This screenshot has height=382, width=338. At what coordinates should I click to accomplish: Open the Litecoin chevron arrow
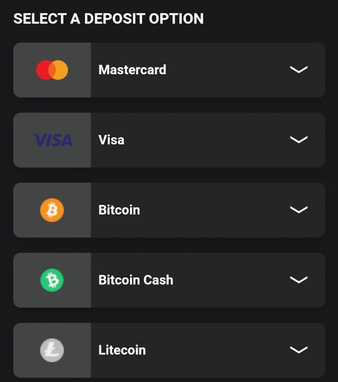298,350
